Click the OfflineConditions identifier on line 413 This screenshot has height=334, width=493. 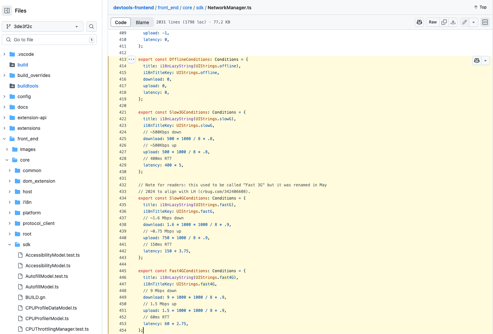point(190,59)
